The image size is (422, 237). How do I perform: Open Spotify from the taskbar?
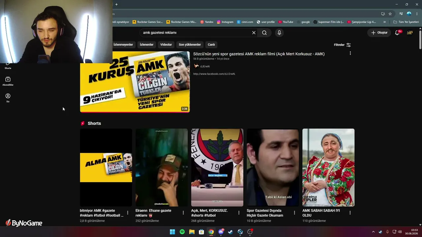[x=182, y=232]
